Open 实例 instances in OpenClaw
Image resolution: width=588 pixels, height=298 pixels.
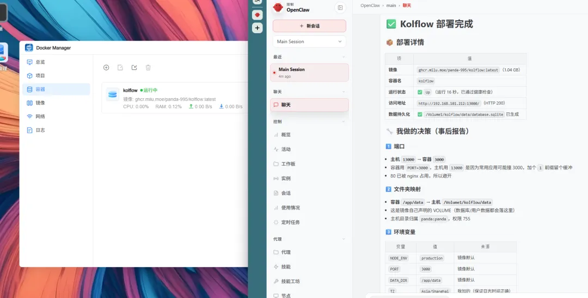[309, 179]
